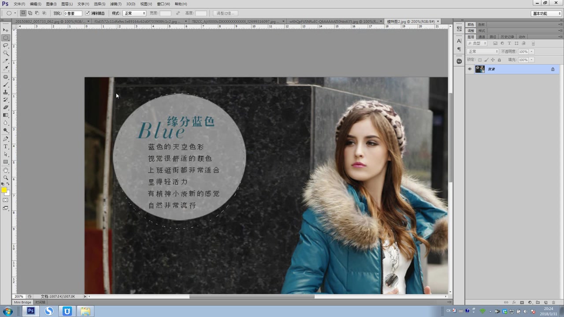Screen dimensions: 564x317
Task: Toggle the anti-alias (消除锯齿) checkbox
Action: click(x=87, y=13)
